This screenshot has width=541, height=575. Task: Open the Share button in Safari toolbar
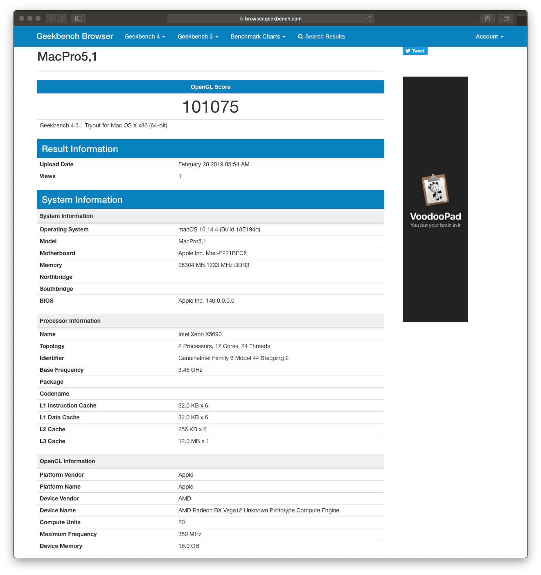[x=487, y=18]
